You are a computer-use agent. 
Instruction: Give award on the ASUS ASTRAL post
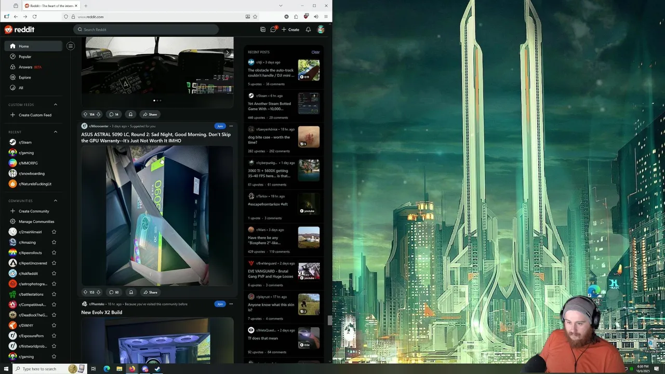(131, 292)
